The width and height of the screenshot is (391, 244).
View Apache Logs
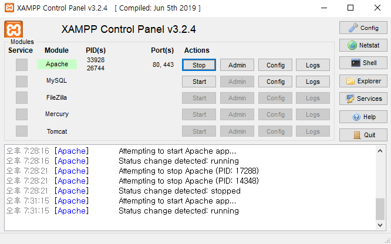point(313,65)
